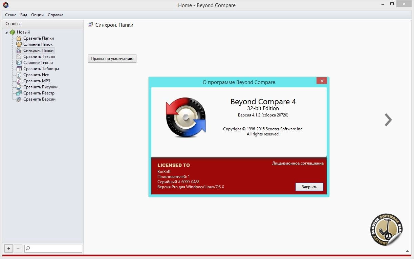The width and height of the screenshot is (414, 259).
Task: Click the Сравнить MP3 music icon
Action: pos(19,81)
